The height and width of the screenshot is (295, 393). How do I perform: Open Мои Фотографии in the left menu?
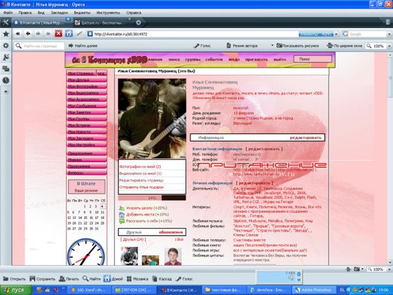pyautogui.click(x=87, y=87)
